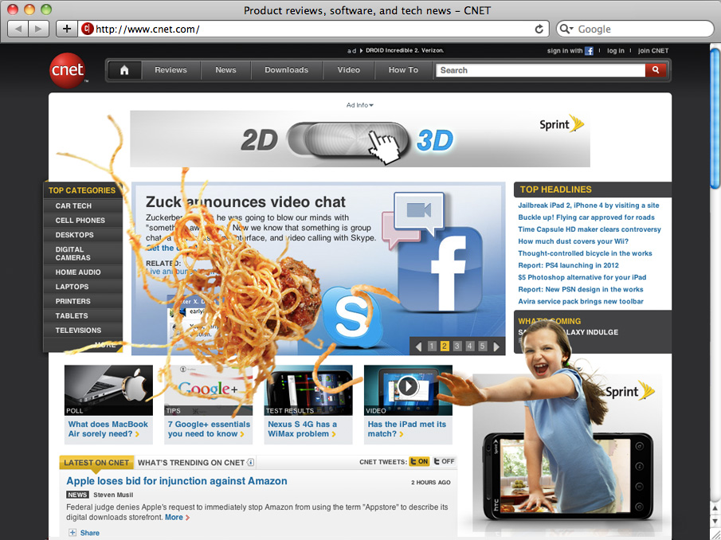The image size is (721, 540).
Task: Turn CNET Tweets off
Action: click(x=444, y=461)
